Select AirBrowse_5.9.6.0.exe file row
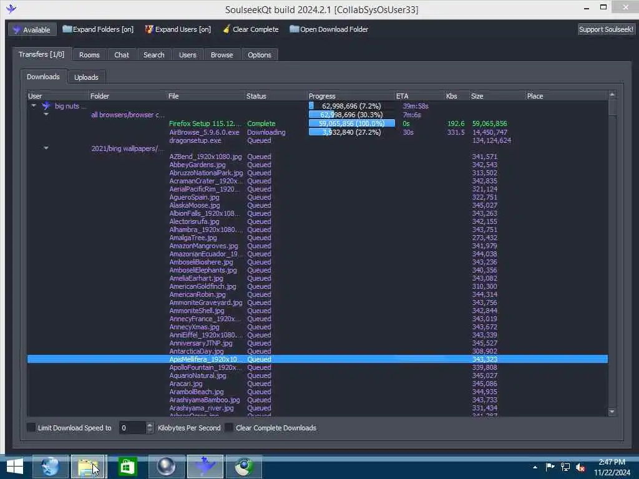This screenshot has width=639, height=479. [x=318, y=132]
